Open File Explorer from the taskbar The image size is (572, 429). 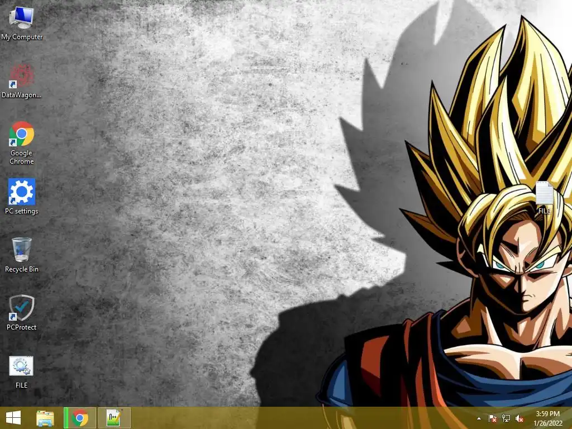45,418
